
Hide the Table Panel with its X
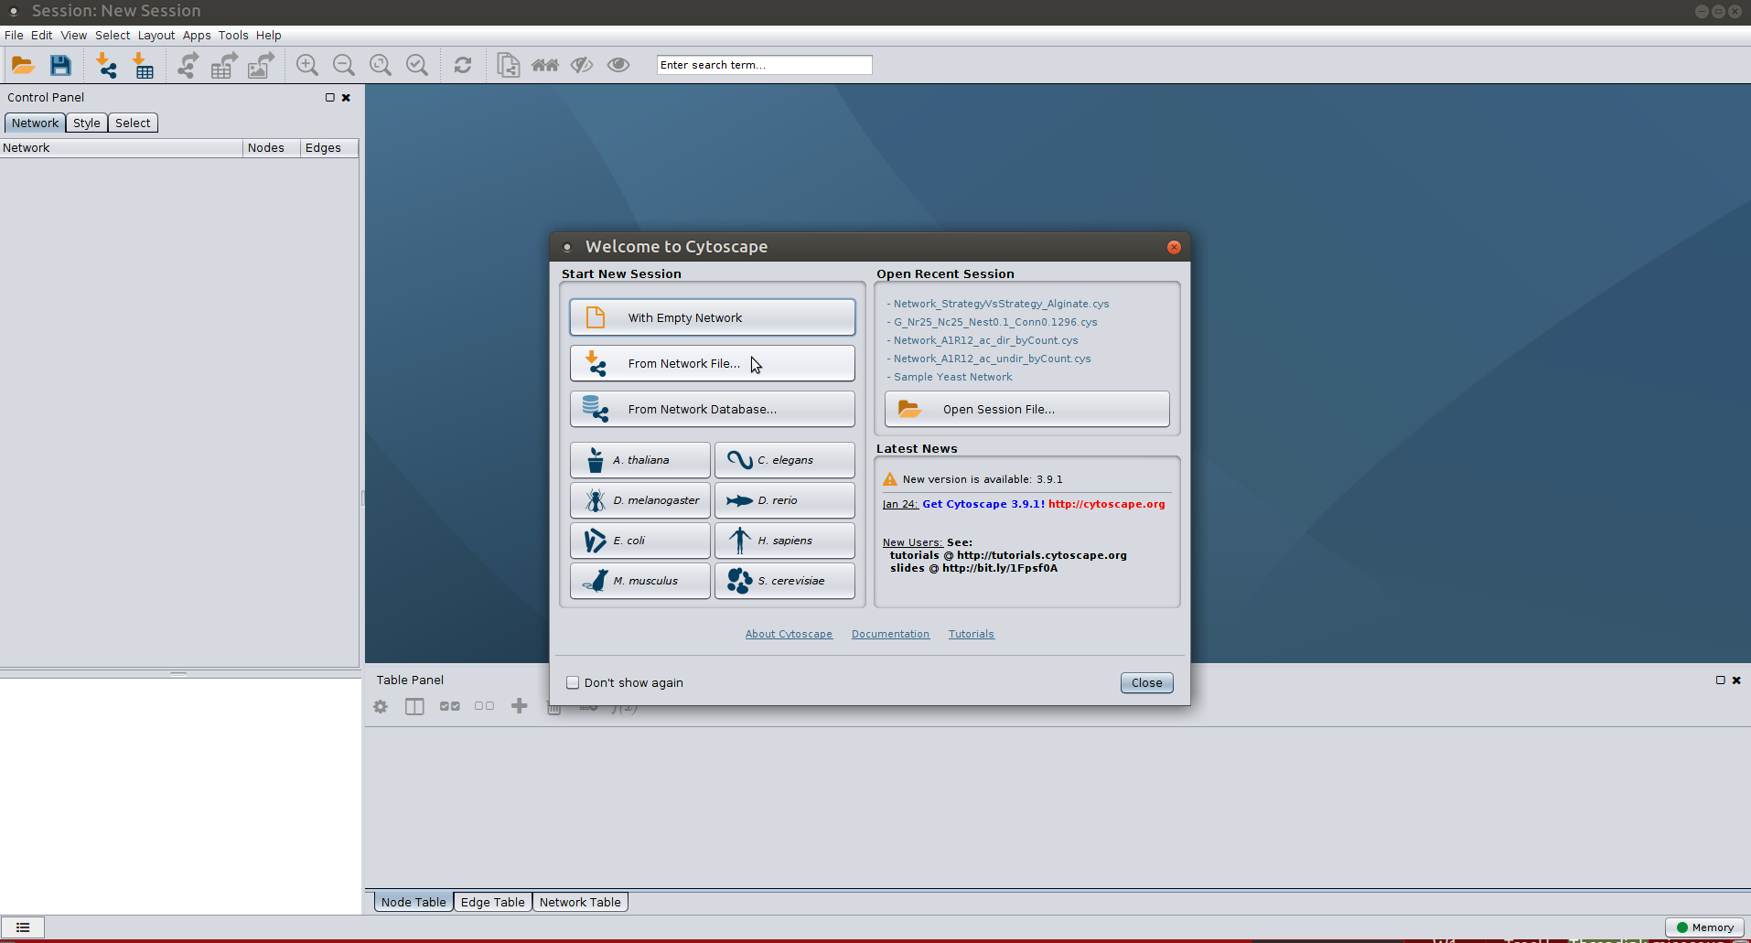(x=1736, y=680)
